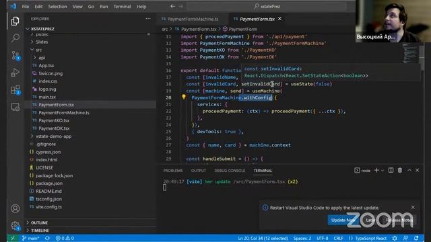The width and height of the screenshot is (431, 242).
Task: Maximize the panel with the up chevron
Action: [409, 170]
